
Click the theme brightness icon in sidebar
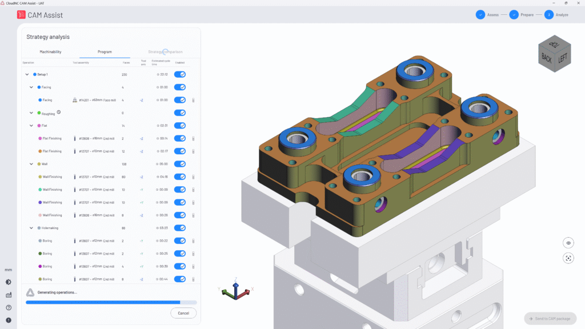pos(9,282)
